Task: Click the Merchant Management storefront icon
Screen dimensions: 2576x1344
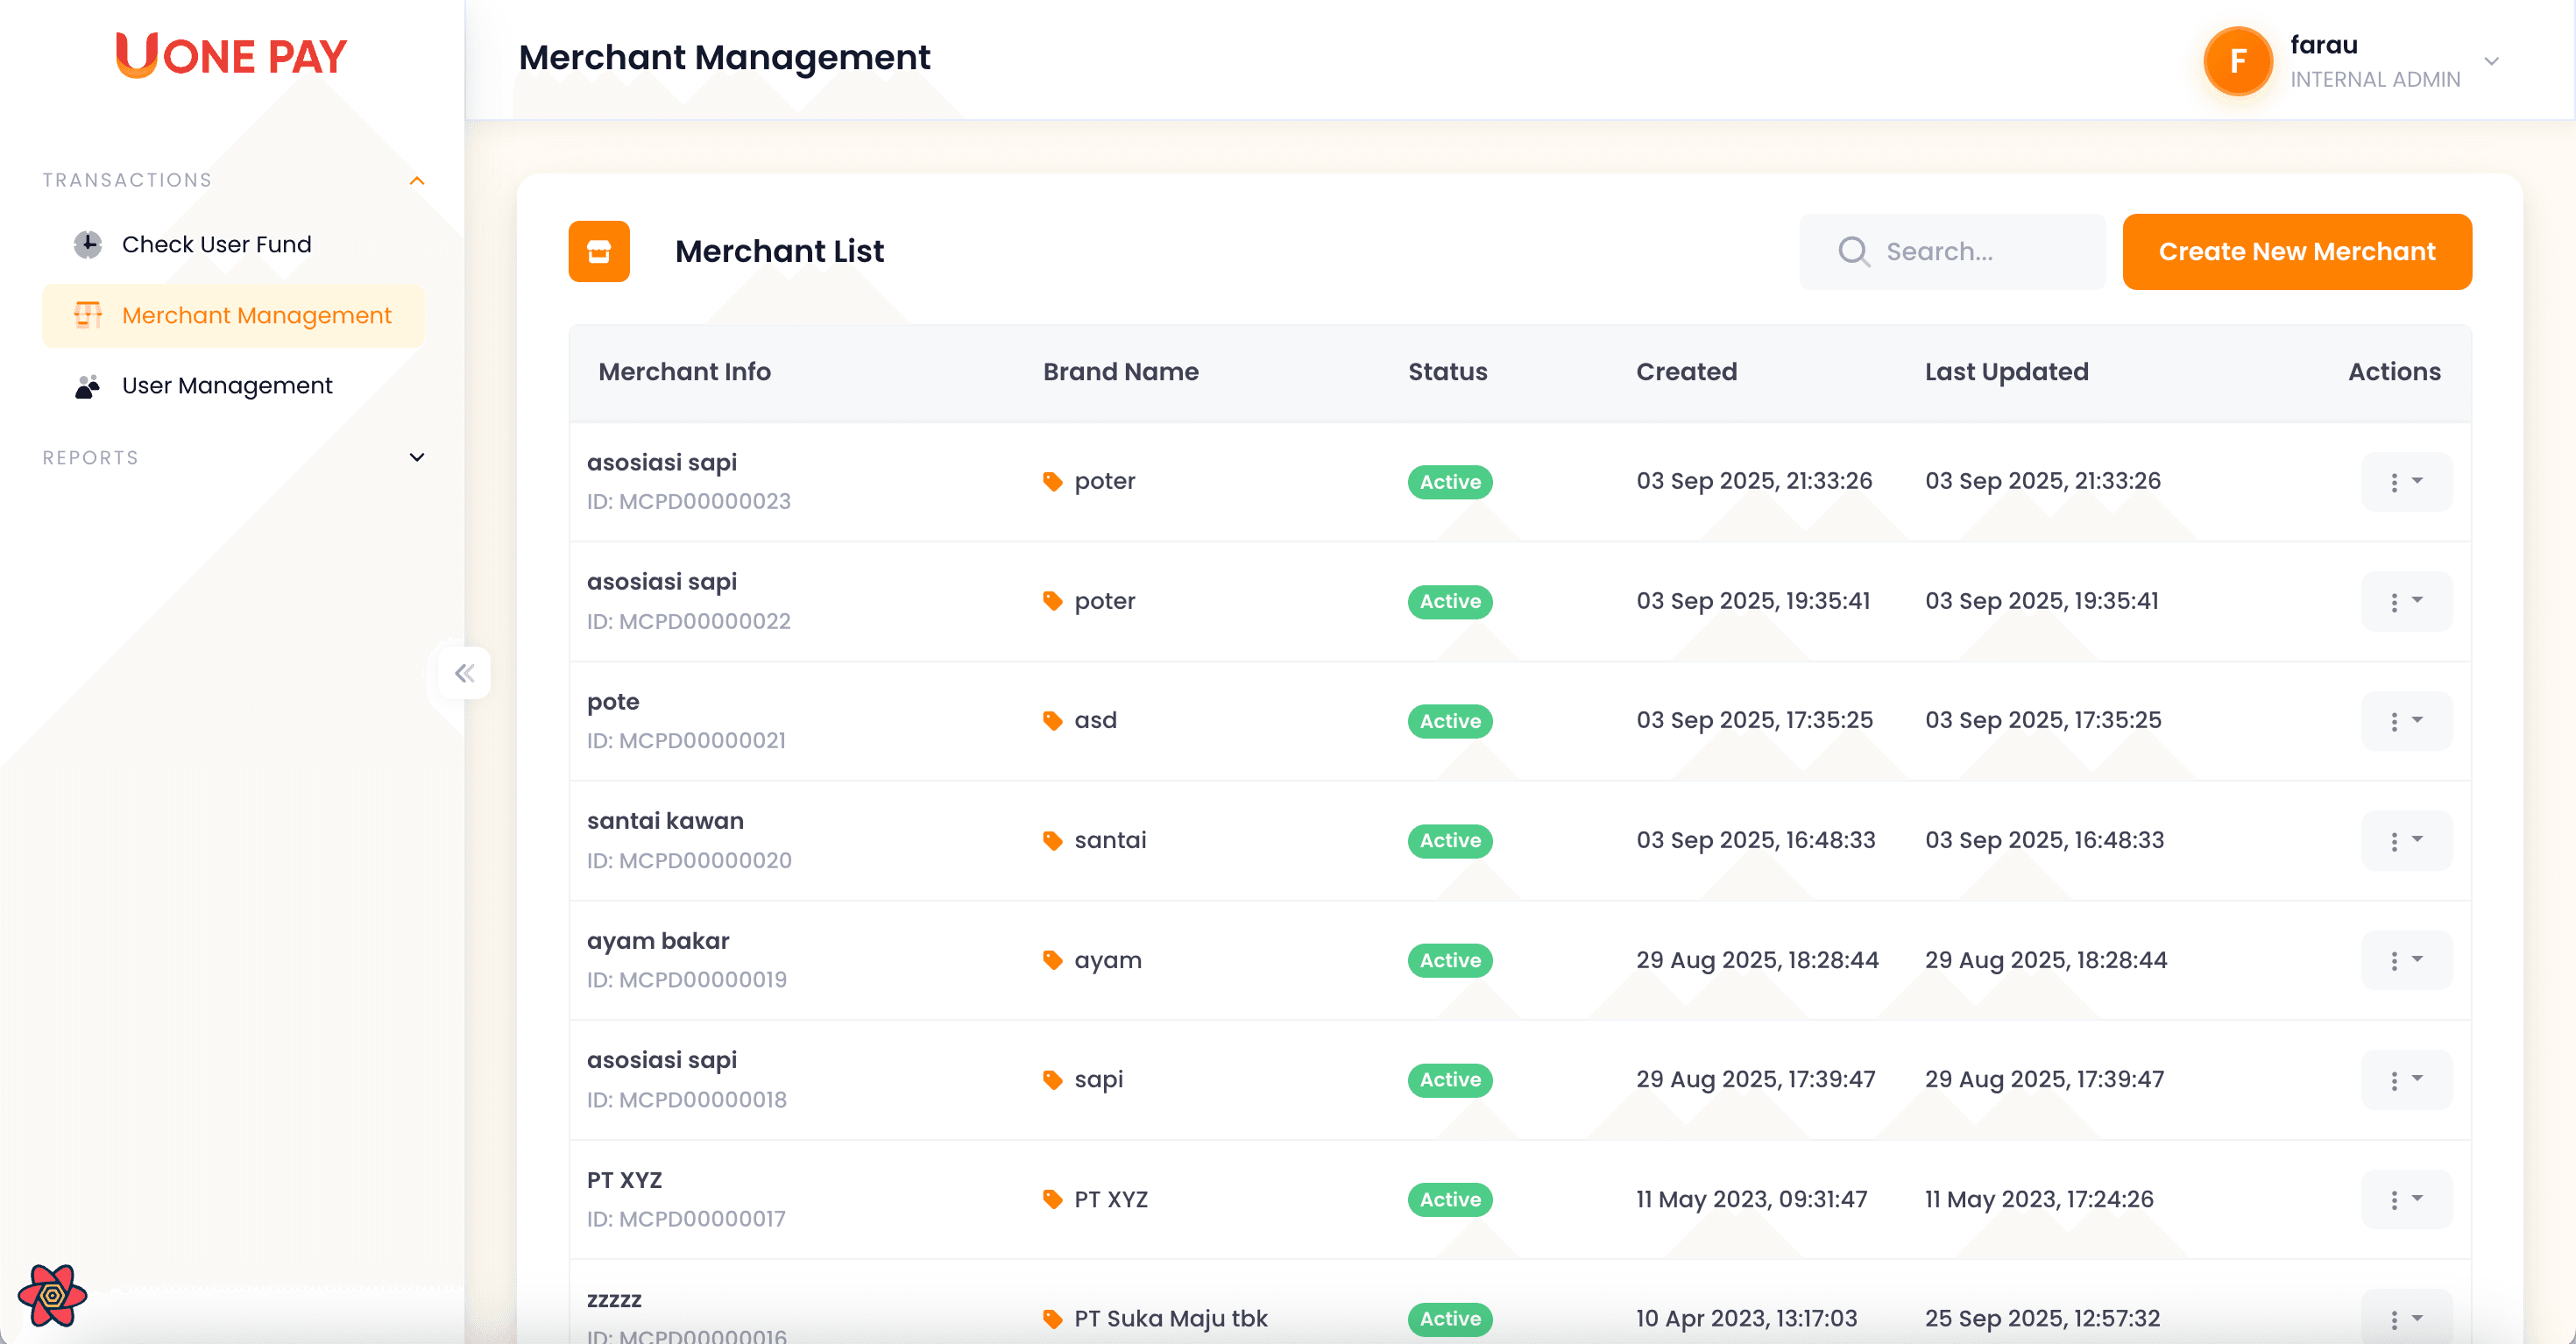Action: (x=87, y=315)
